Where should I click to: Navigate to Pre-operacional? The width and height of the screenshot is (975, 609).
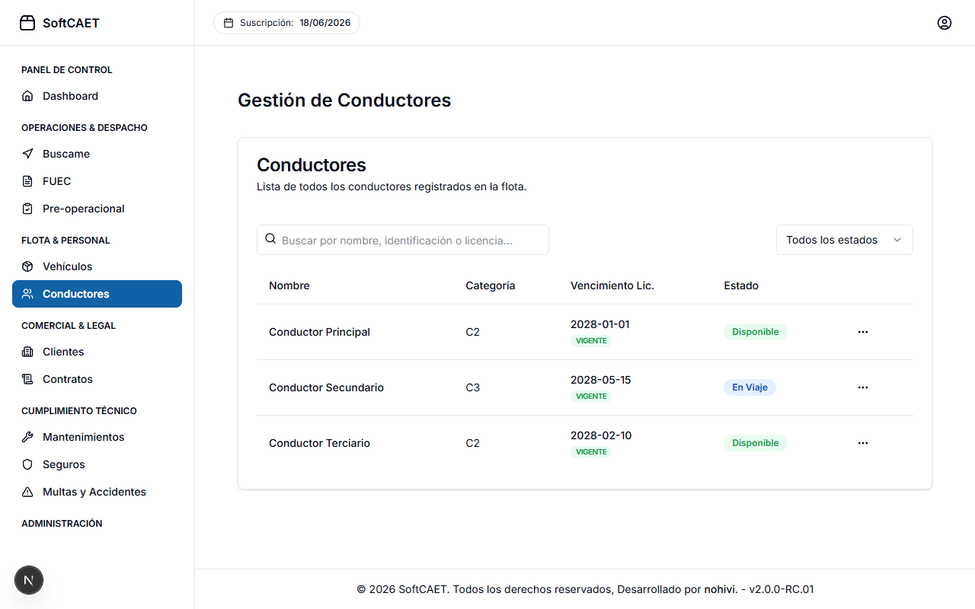tap(97, 209)
